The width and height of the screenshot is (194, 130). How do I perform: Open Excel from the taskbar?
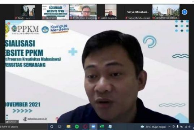point(102,127)
